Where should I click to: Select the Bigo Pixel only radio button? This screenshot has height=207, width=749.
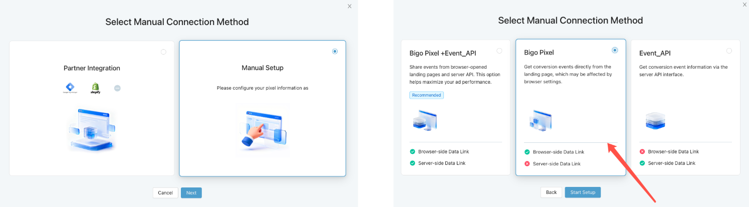[x=615, y=50]
